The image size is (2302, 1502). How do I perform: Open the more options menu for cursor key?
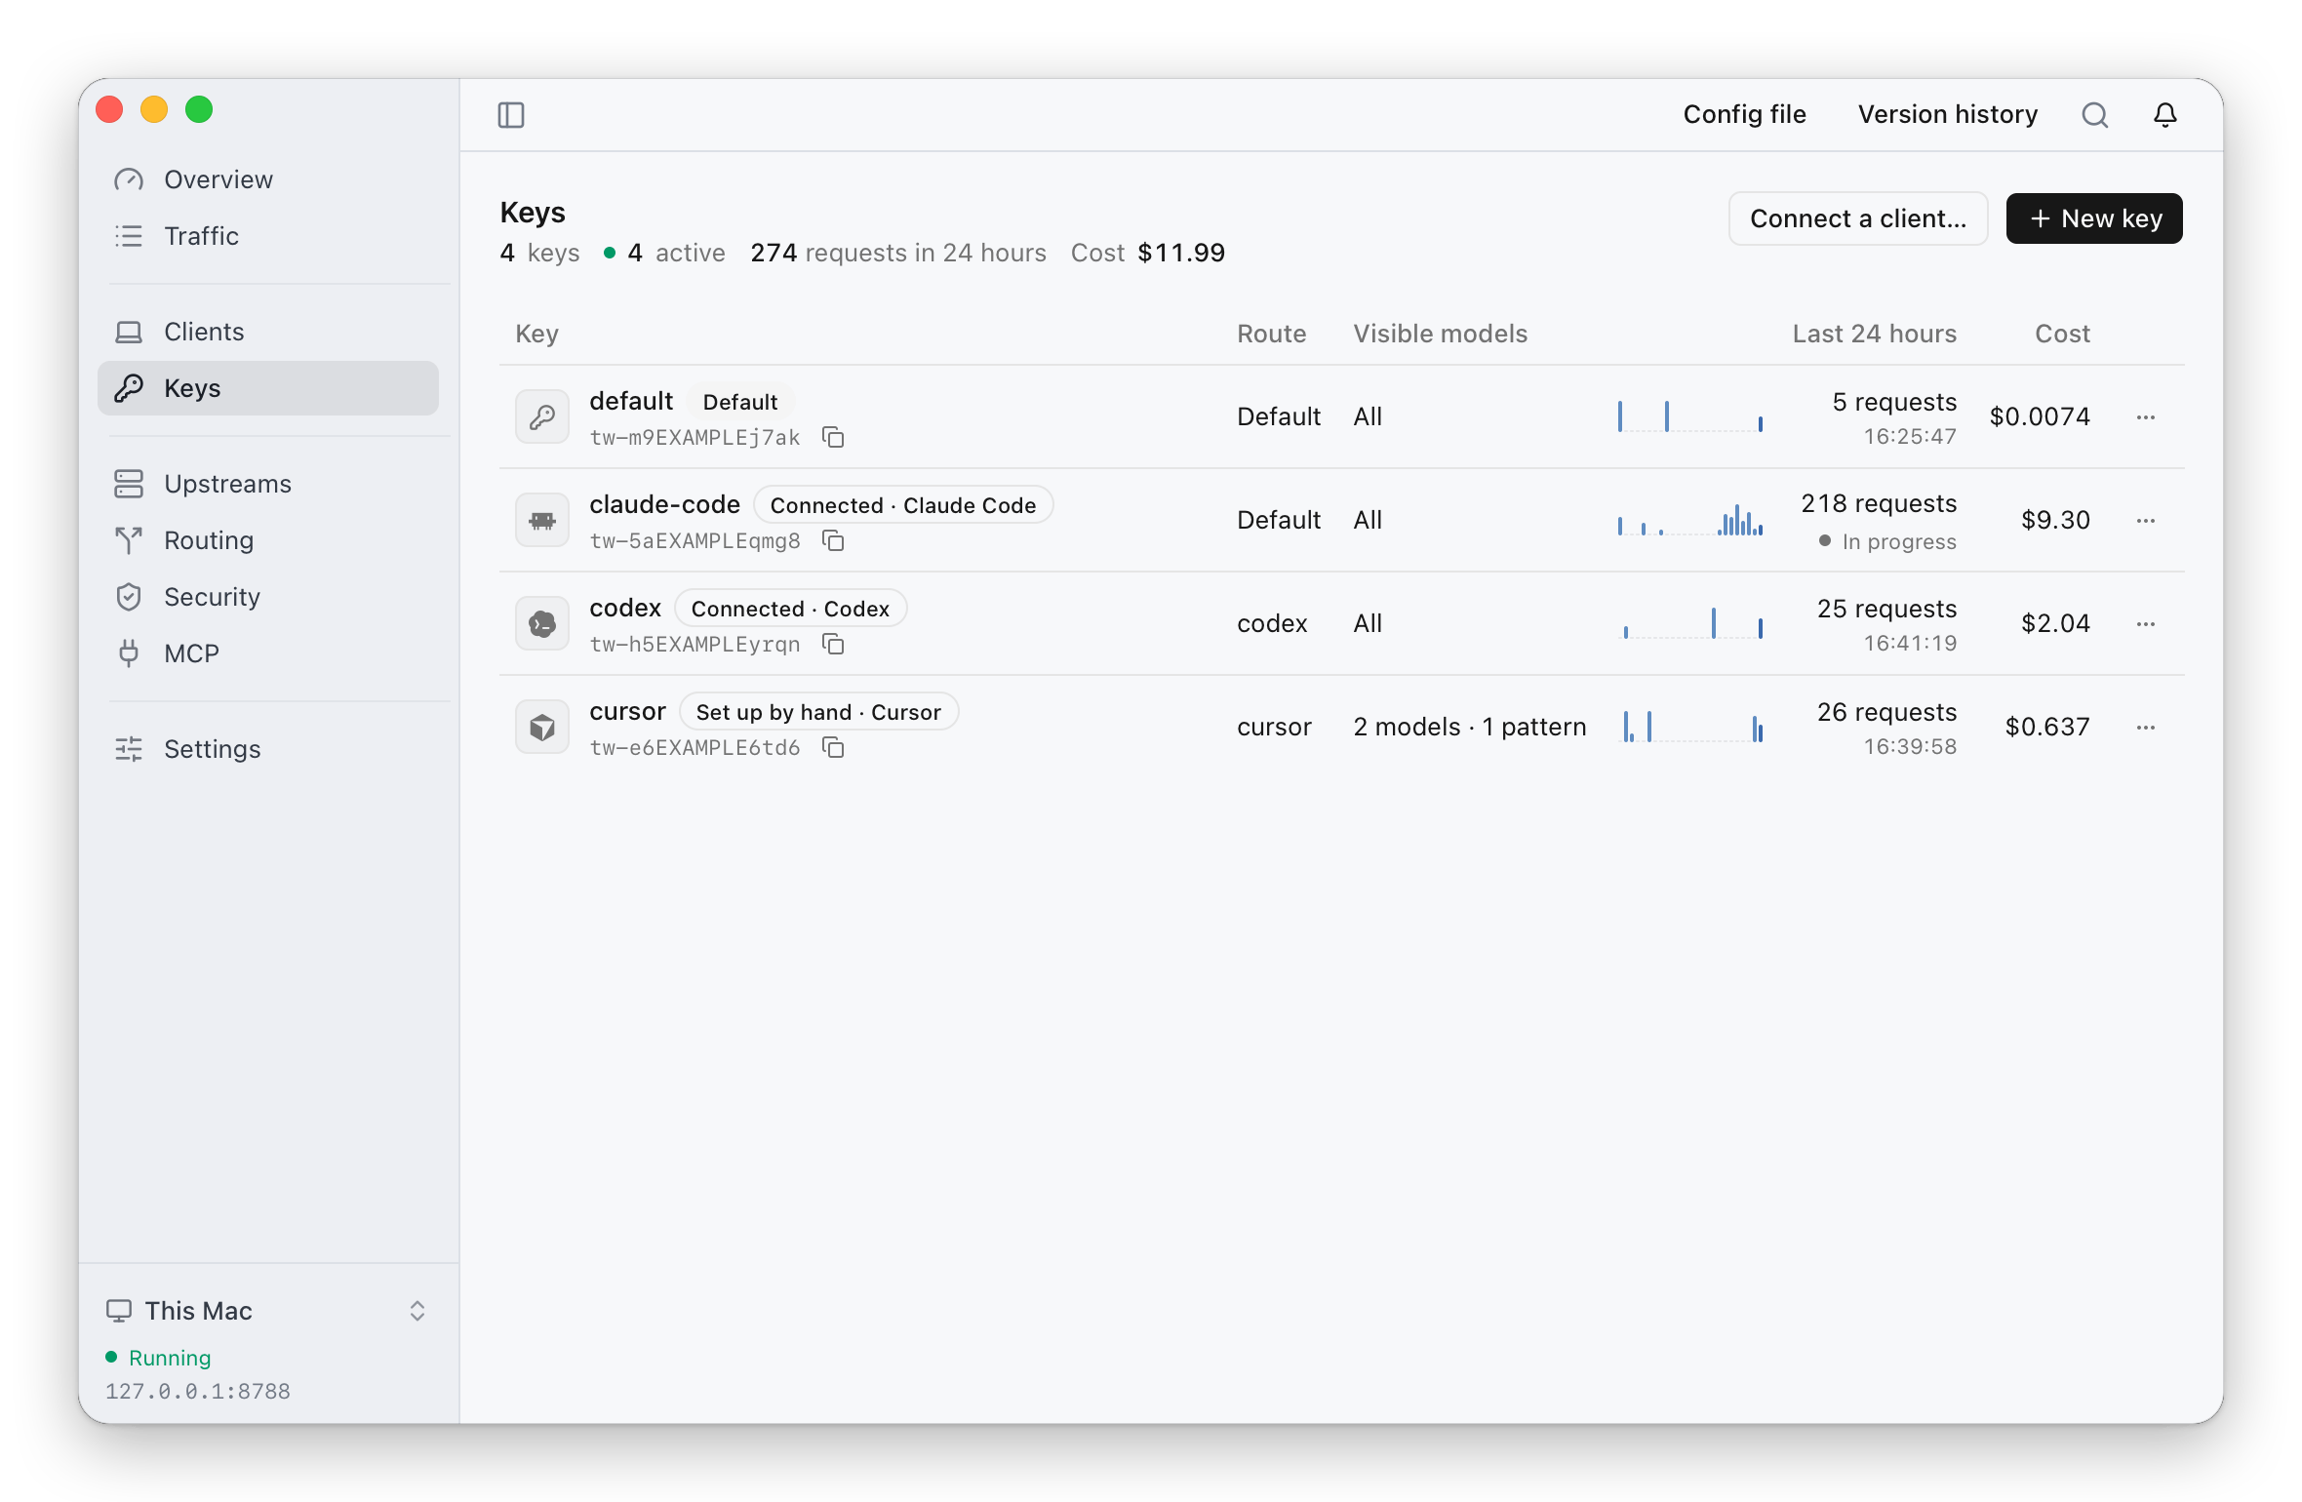2146,728
